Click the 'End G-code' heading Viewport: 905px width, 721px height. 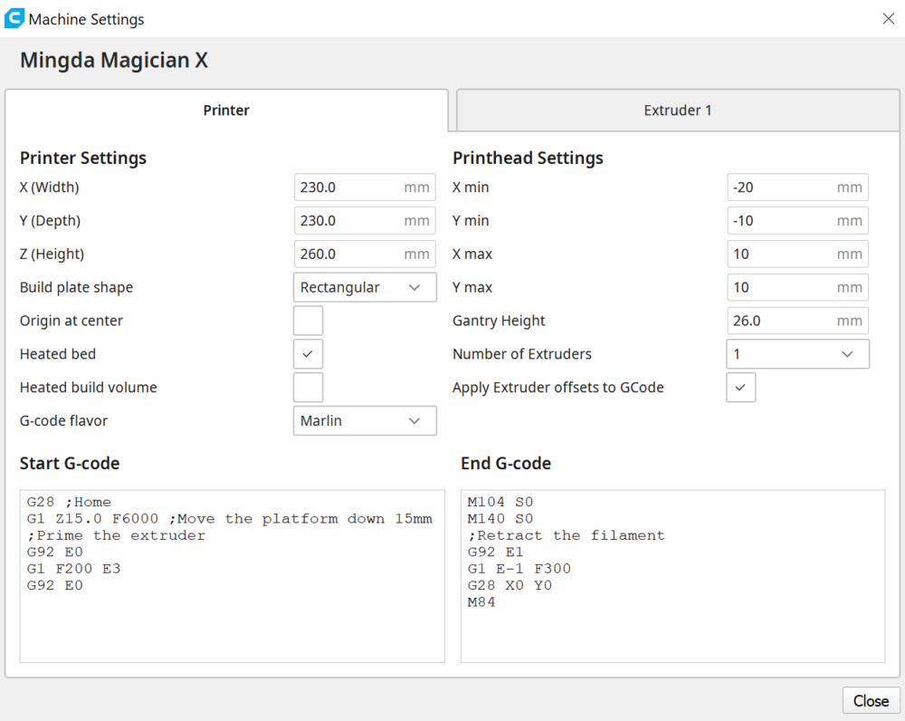coord(506,464)
